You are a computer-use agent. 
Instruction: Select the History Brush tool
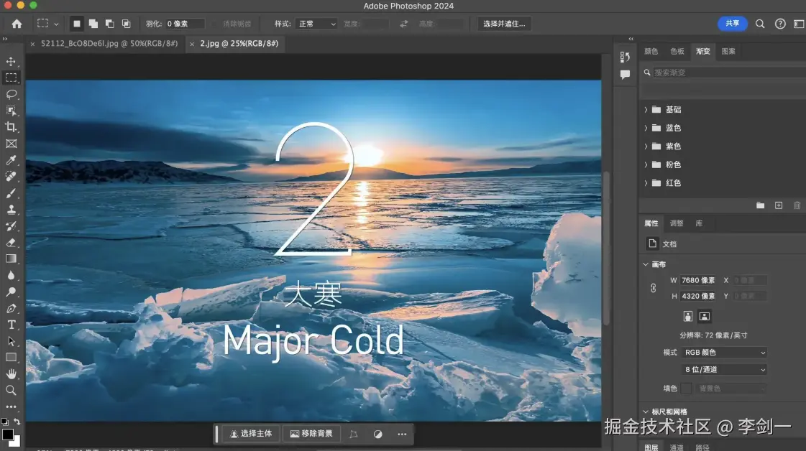coord(11,226)
